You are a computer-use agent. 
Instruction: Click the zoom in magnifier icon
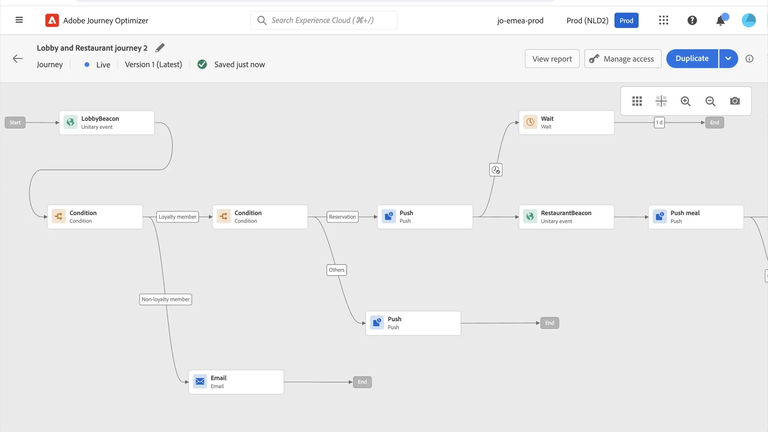coord(685,101)
